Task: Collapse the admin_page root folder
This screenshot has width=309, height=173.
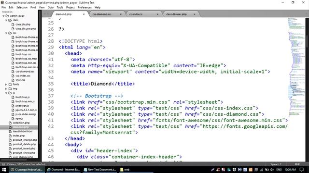Action: coord(3,16)
